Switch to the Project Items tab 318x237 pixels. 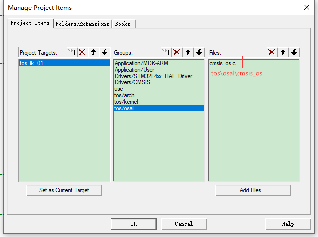30,23
